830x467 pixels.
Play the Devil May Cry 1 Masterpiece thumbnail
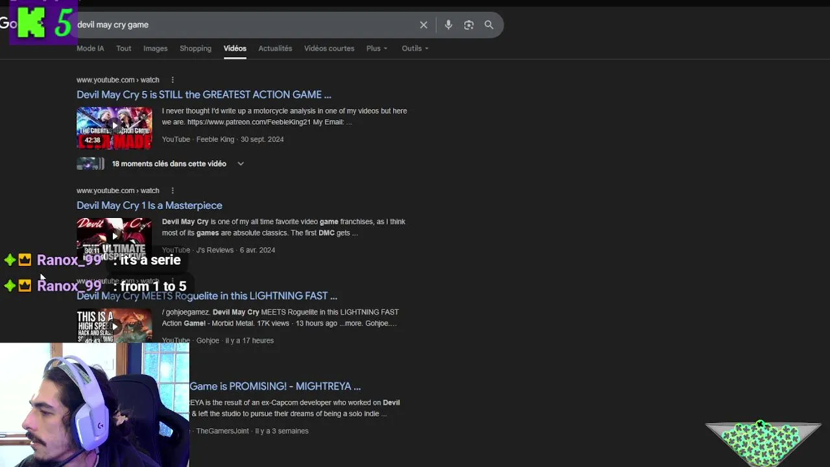tap(114, 239)
